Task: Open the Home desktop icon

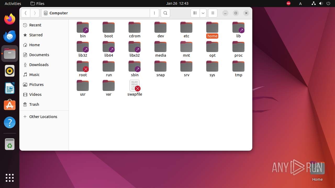Action: point(317,171)
